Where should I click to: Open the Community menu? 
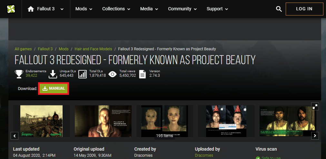[182, 9]
